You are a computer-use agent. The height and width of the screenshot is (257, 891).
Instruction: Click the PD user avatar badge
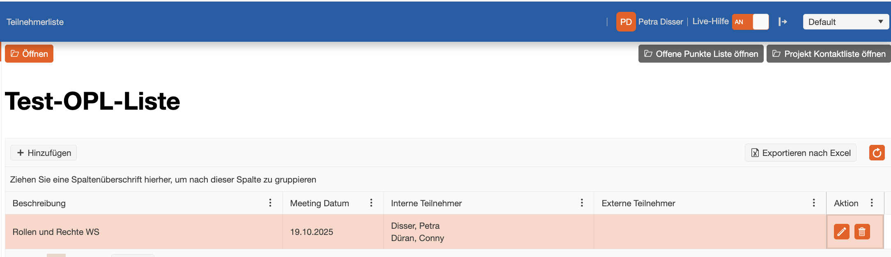pos(626,22)
